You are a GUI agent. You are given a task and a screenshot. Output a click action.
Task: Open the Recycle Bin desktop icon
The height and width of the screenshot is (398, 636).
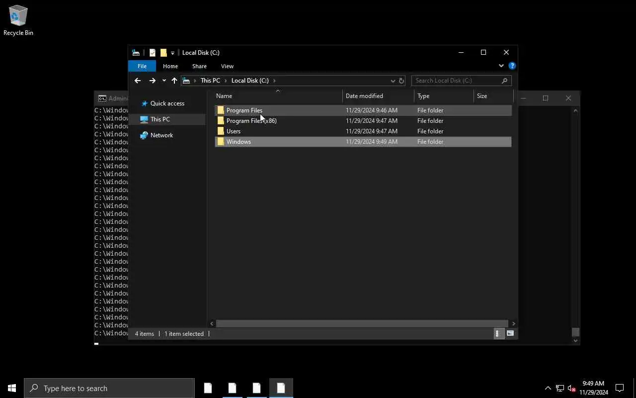18,21
